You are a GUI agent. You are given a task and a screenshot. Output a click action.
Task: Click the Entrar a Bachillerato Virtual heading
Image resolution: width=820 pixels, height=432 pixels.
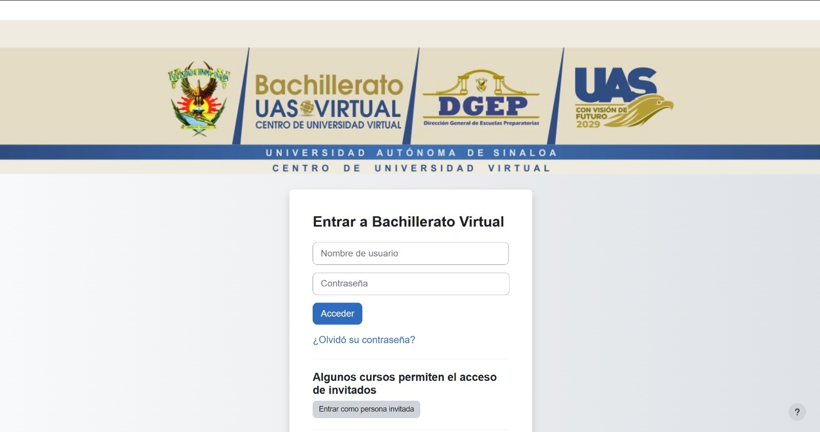pyautogui.click(x=408, y=222)
